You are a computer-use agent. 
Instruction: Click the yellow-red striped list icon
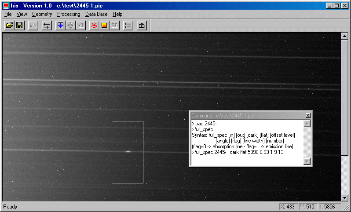tap(104, 26)
